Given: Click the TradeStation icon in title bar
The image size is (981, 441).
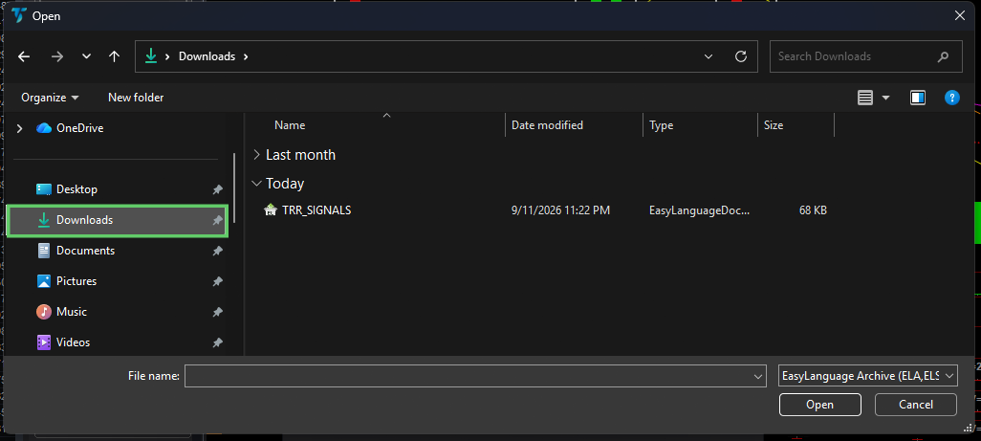Looking at the screenshot, I should pos(18,15).
